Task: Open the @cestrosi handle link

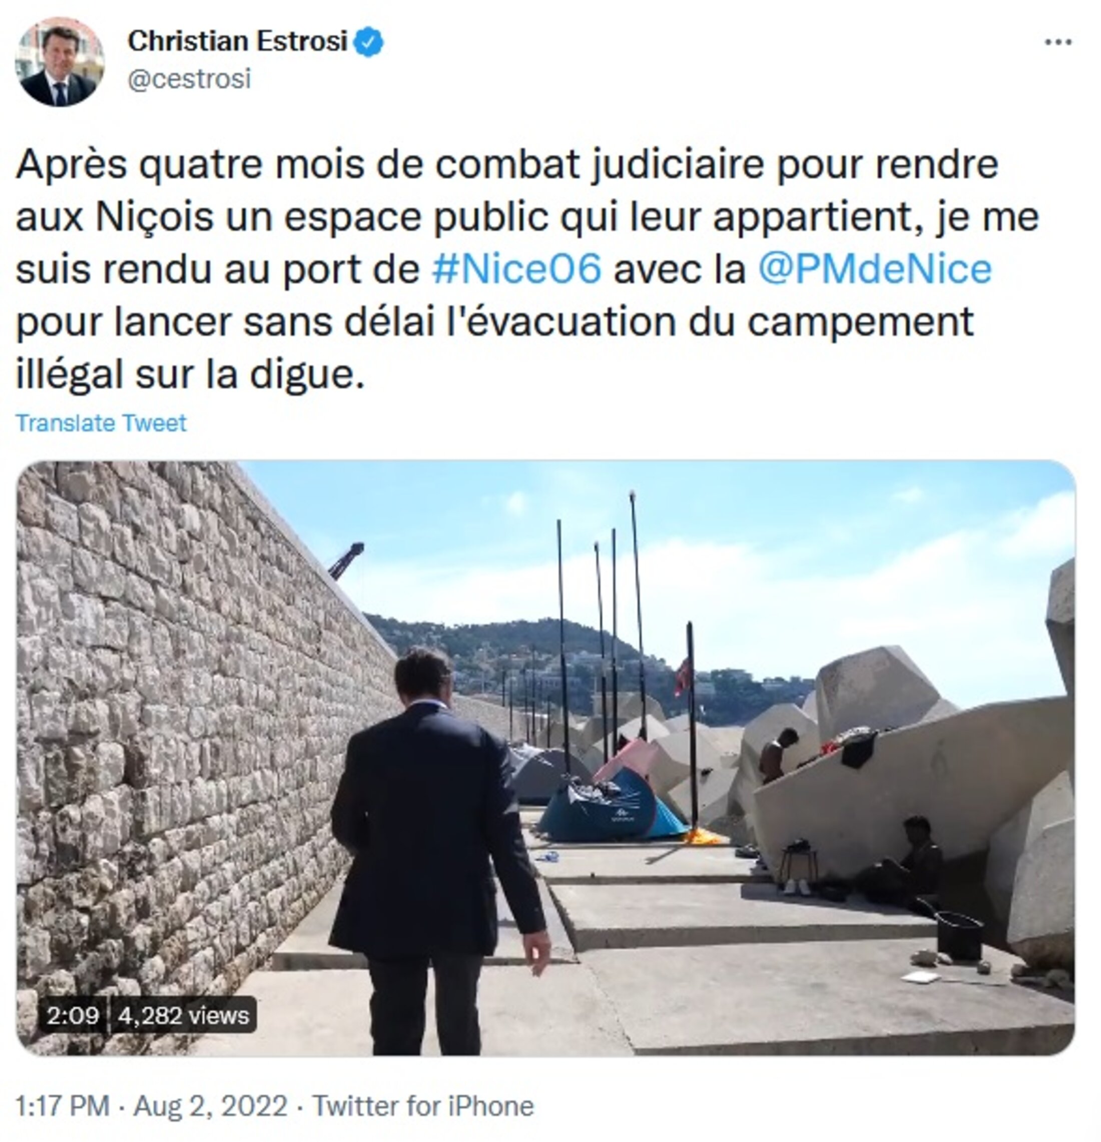Action: click(189, 79)
